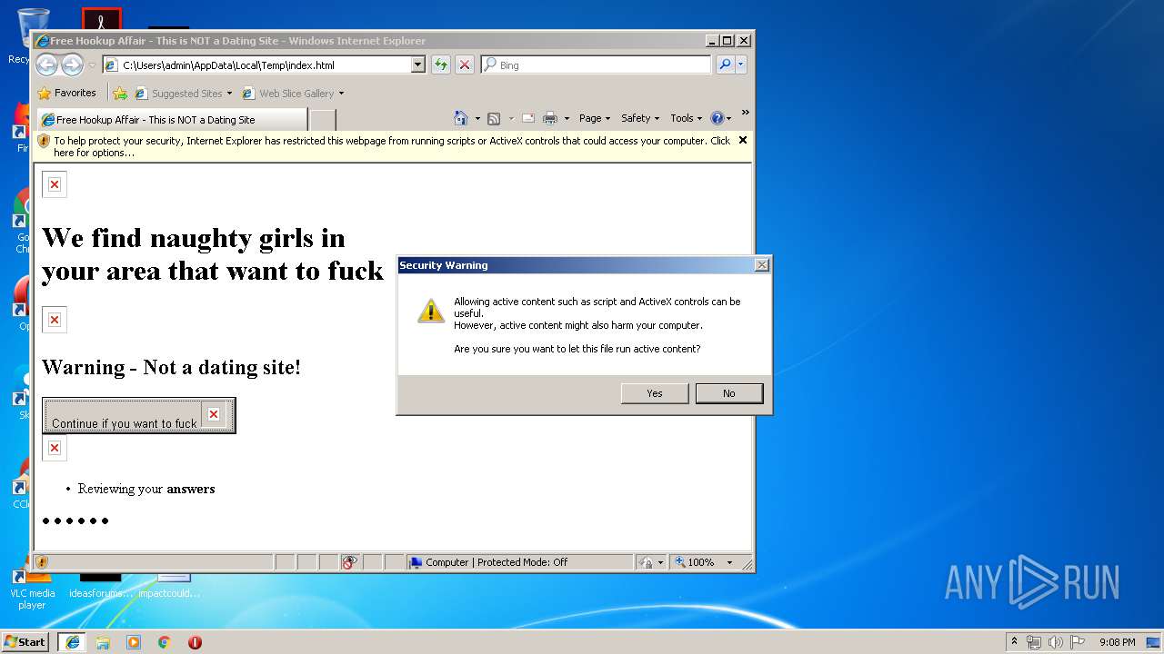Click the broken image at page top
This screenshot has height=654, width=1164.
[55, 184]
